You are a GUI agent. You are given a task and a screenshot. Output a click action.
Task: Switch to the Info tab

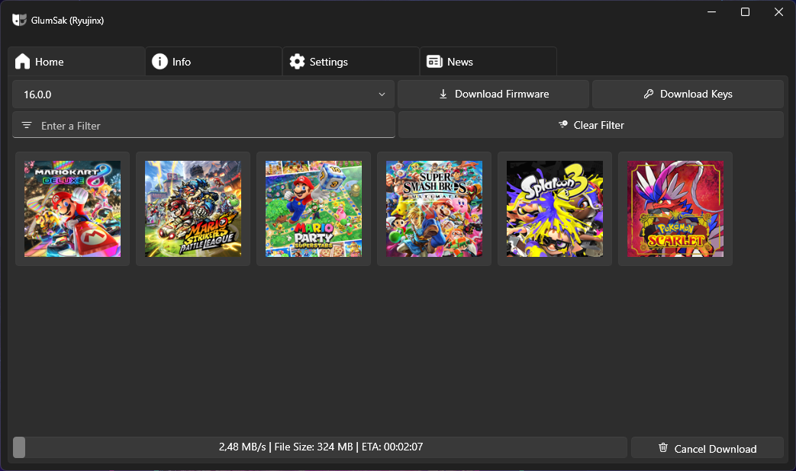[x=214, y=61]
